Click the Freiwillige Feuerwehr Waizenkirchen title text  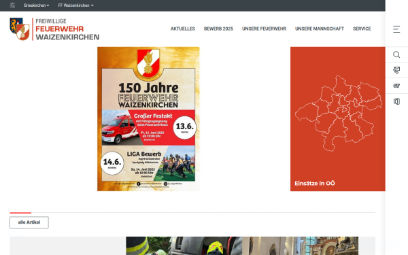(67, 29)
